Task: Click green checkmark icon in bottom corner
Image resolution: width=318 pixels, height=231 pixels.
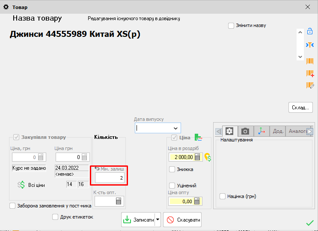Action: click(310, 223)
